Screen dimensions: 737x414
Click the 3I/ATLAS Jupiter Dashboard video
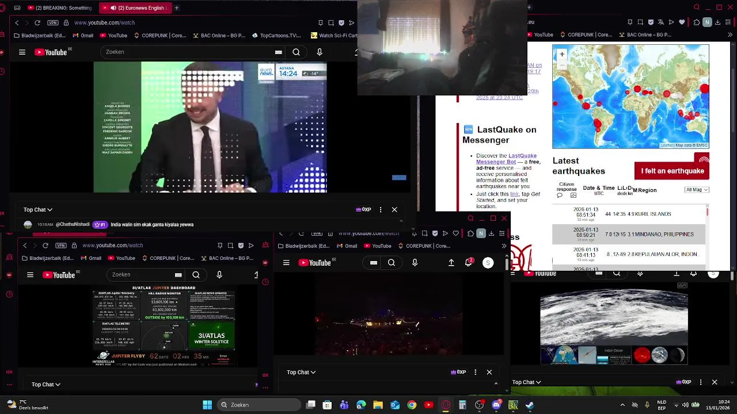[x=164, y=327]
